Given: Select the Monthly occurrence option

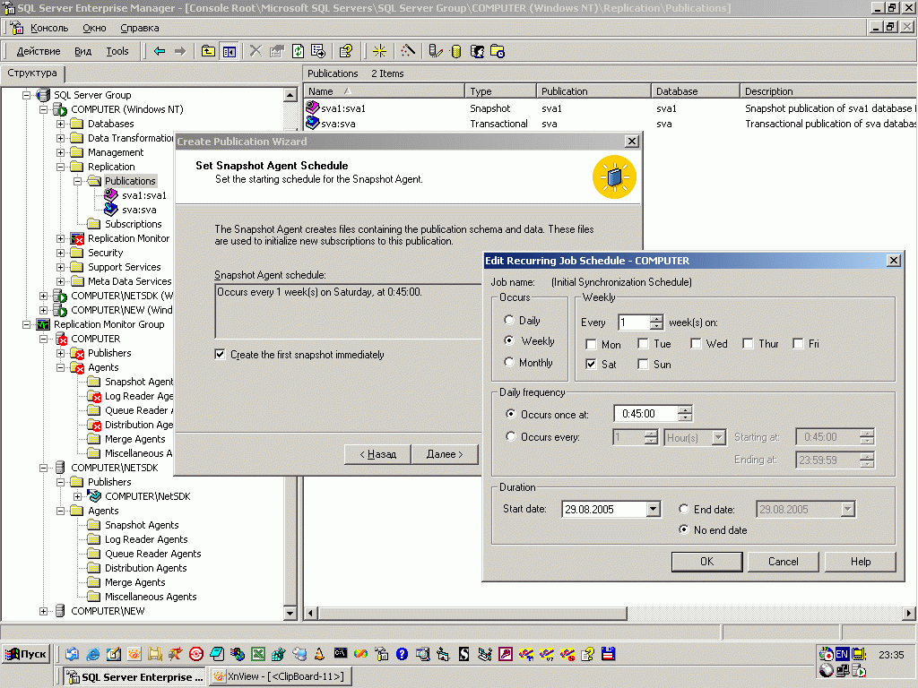Looking at the screenshot, I should pos(509,362).
